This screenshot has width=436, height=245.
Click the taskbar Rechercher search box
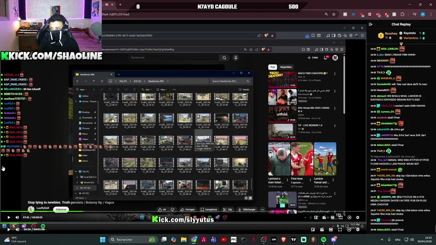(x=133, y=240)
